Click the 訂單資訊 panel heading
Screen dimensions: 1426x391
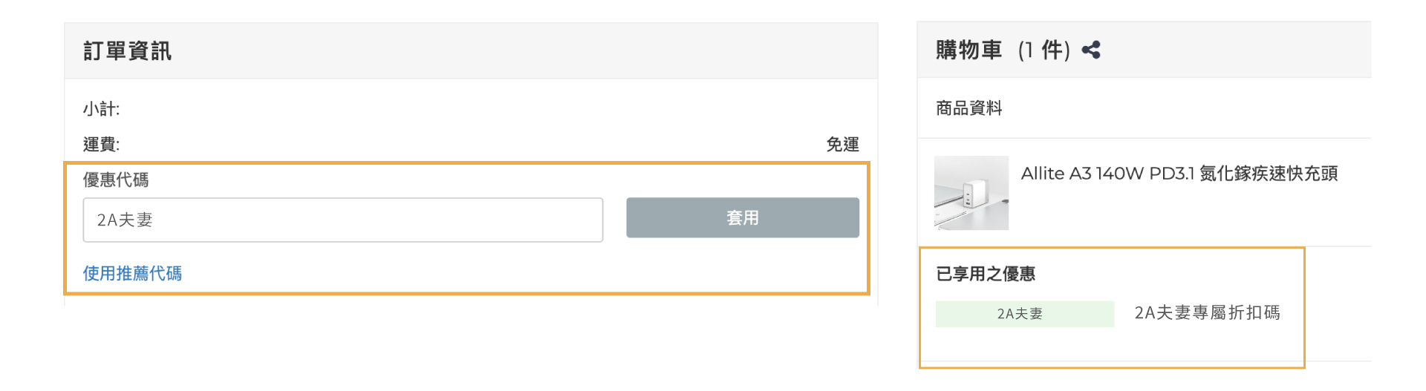[127, 51]
